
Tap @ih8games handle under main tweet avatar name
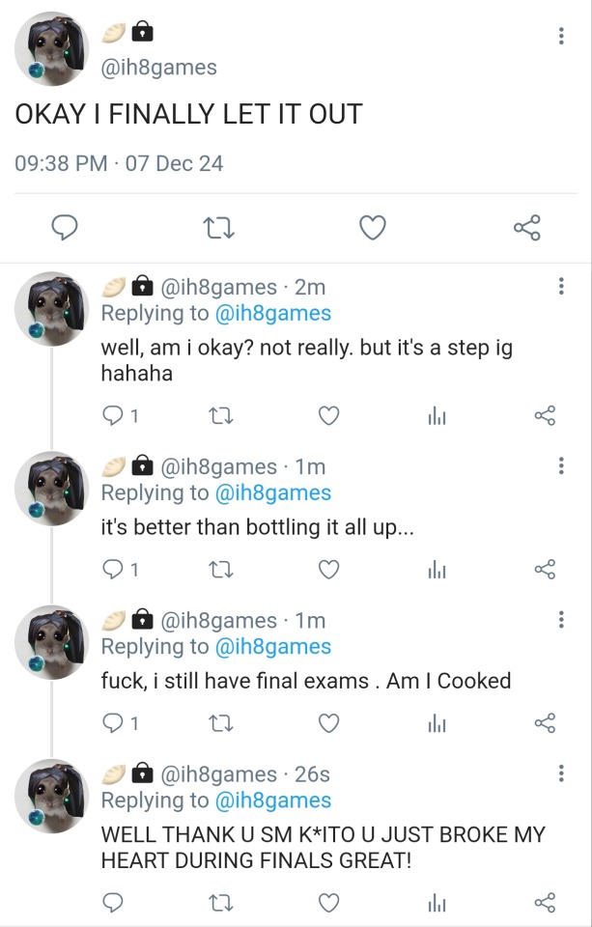[159, 67]
